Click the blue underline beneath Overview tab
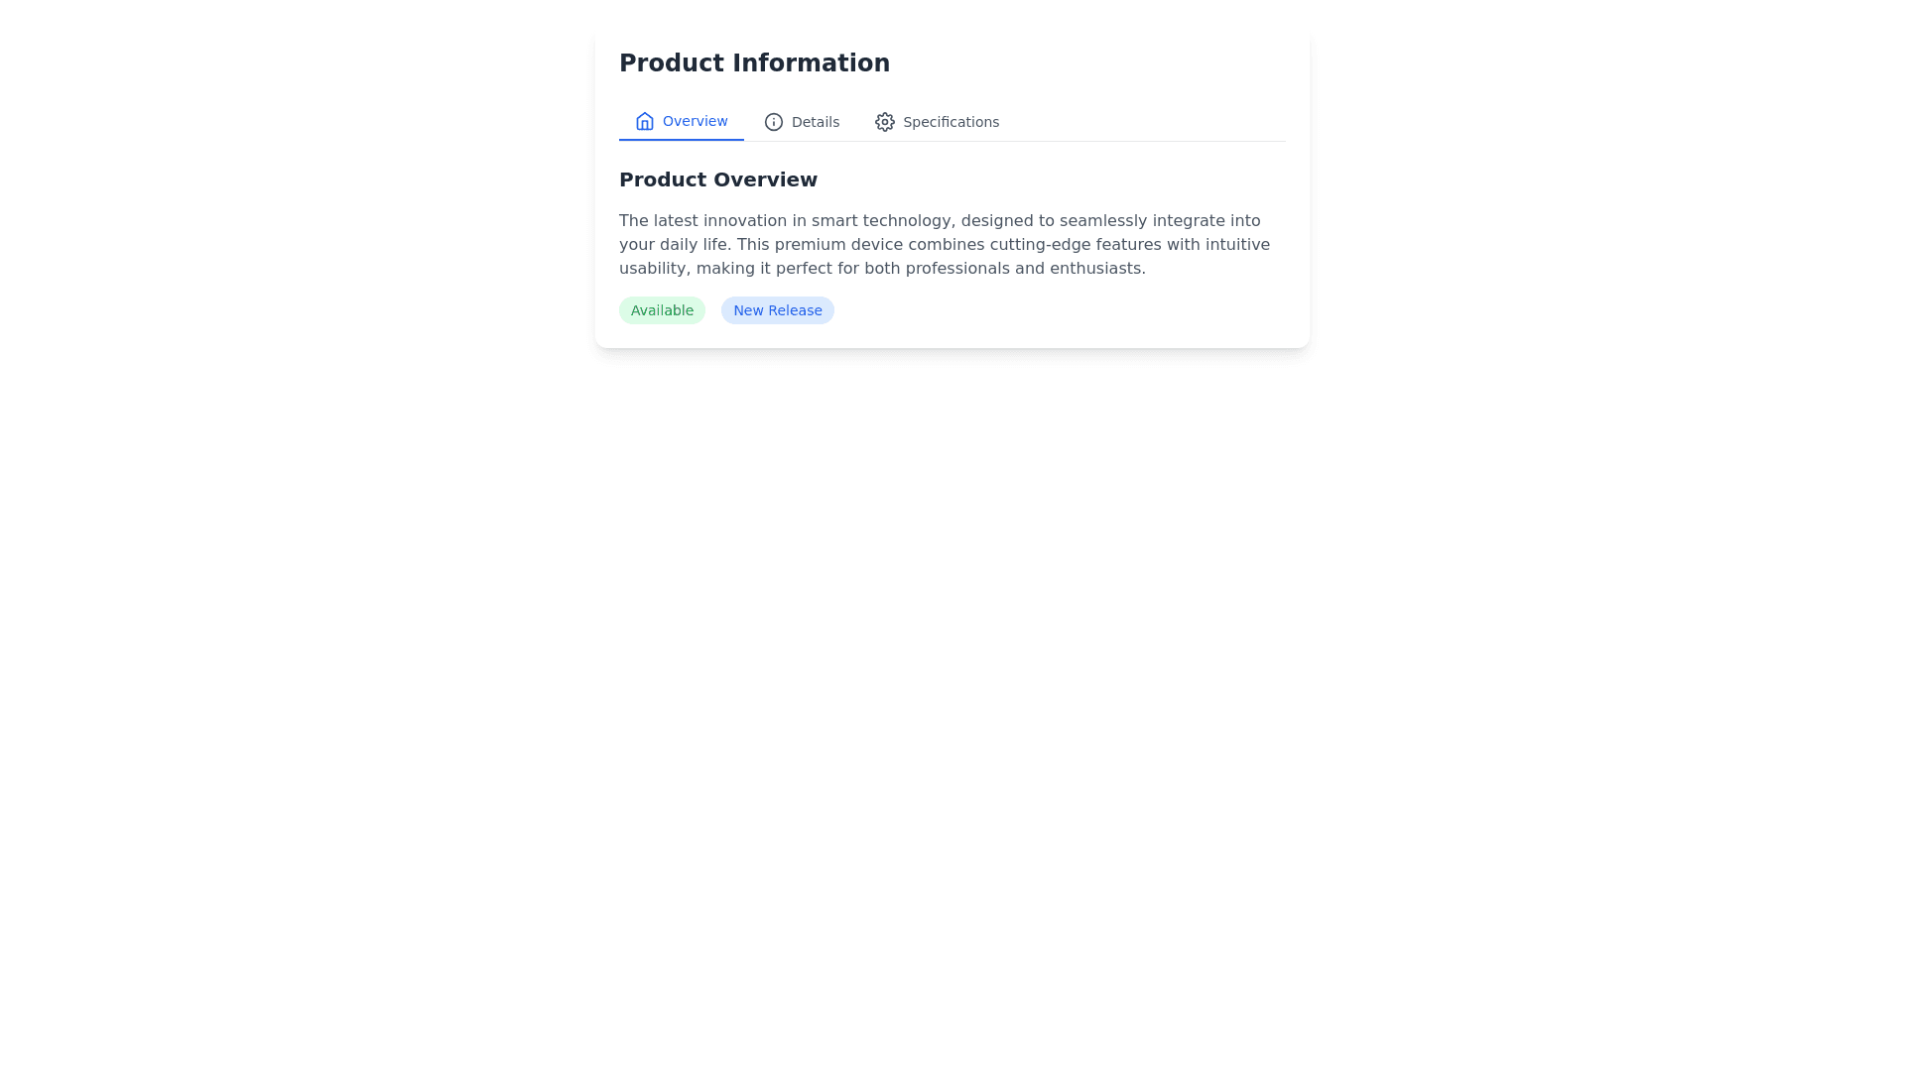This screenshot has width=1905, height=1071. point(681,140)
